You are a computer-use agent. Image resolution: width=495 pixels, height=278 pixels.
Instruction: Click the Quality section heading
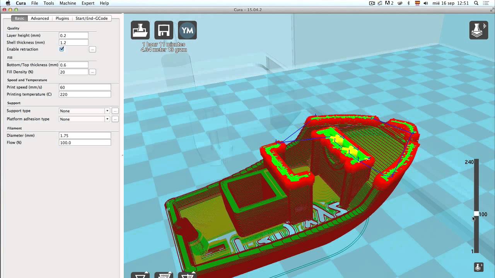tap(13, 28)
